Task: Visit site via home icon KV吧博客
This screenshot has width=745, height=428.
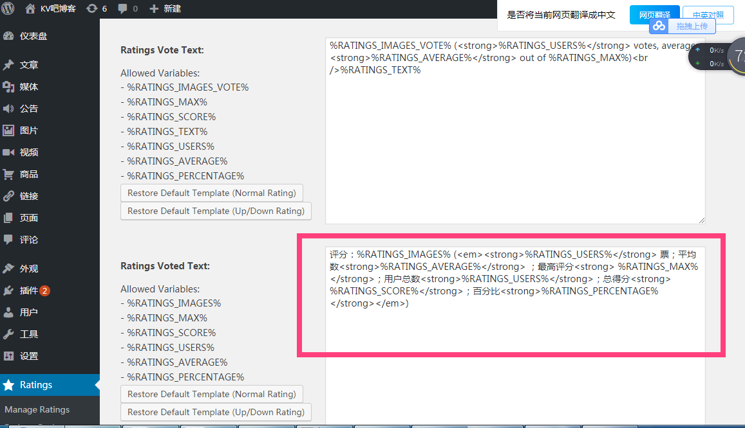Action: (x=50, y=8)
